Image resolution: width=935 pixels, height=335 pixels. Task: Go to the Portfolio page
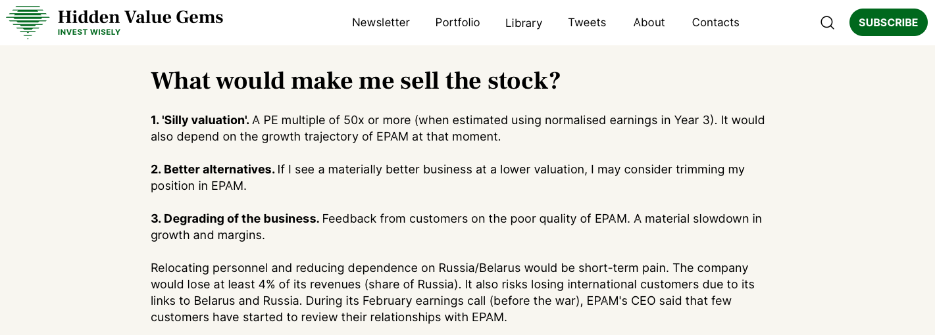[458, 22]
